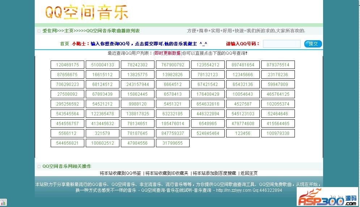View music for QQ 100979338
Image resolution: width=360 pixels, height=207 pixels.
point(278,133)
